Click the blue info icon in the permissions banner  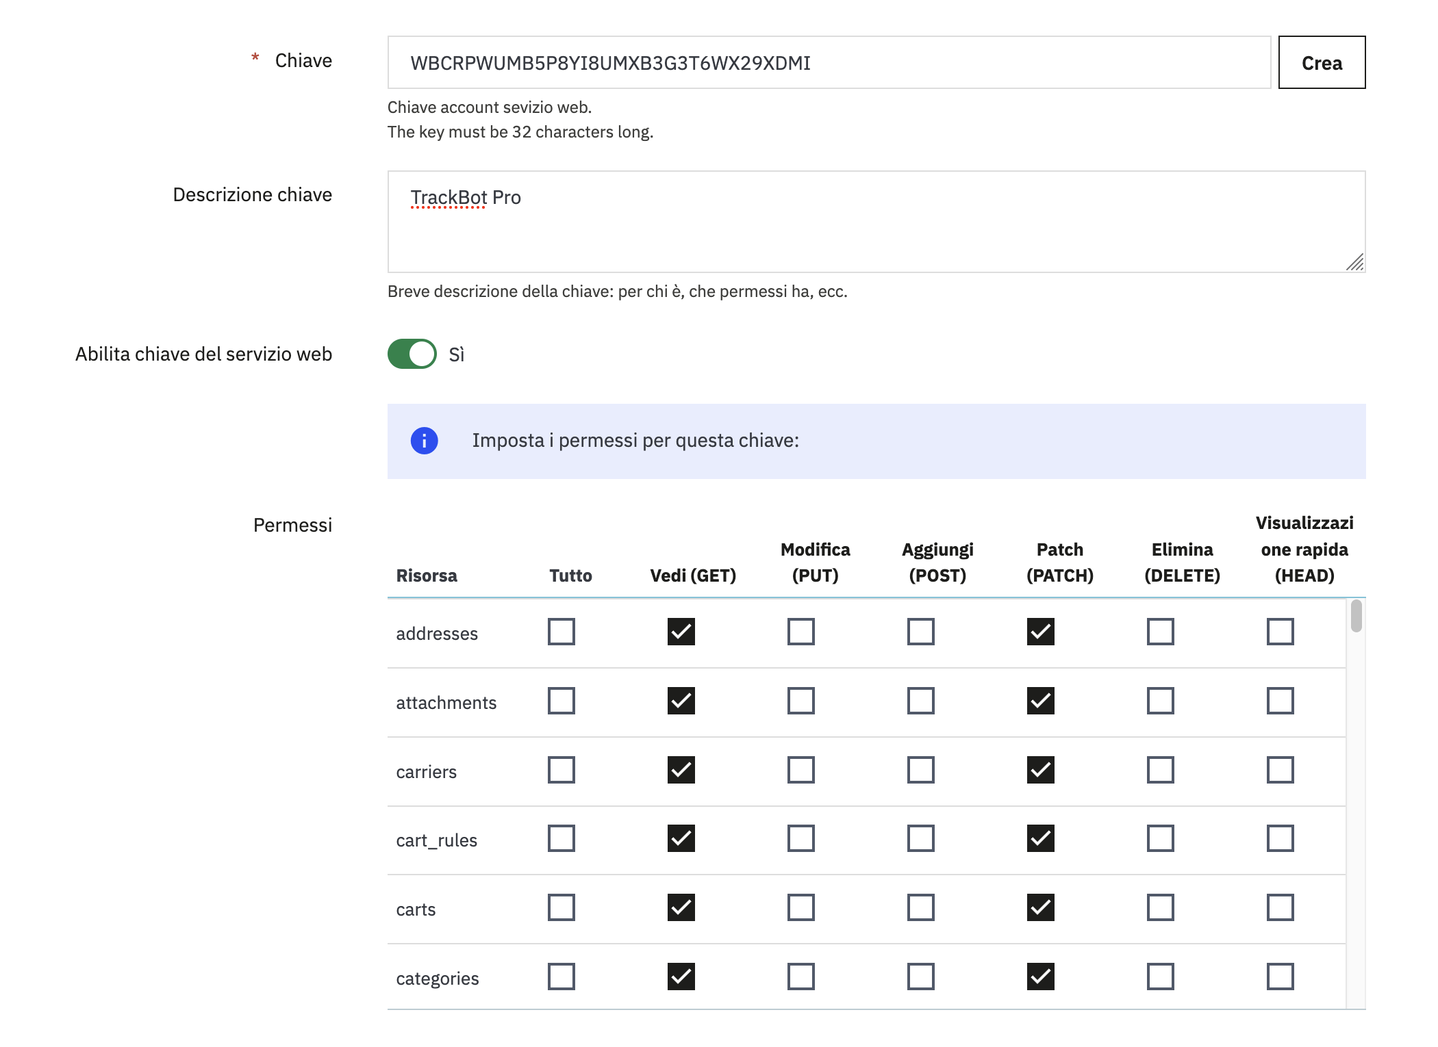tap(424, 441)
